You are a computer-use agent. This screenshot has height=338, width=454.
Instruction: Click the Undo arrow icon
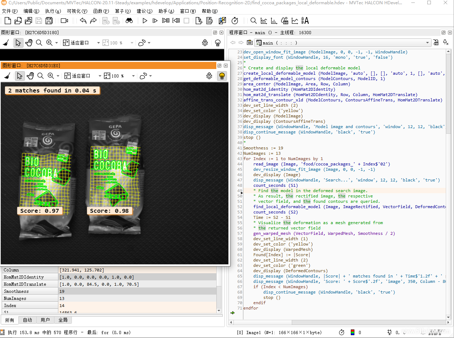(83, 21)
